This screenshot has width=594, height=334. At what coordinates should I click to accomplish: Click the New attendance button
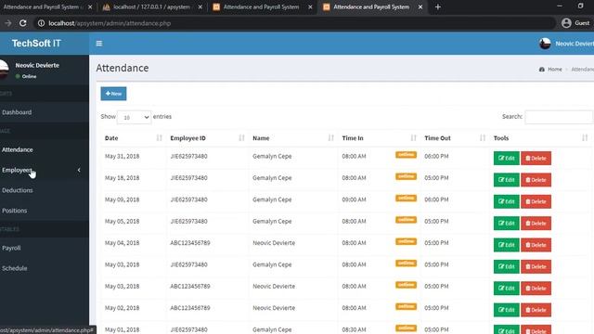(x=113, y=94)
